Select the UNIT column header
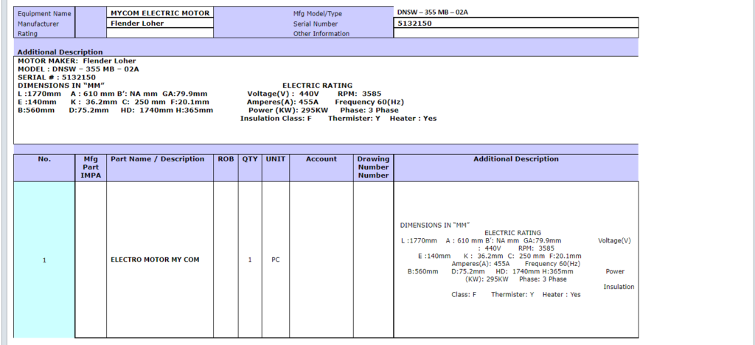755x345 pixels. click(275, 159)
